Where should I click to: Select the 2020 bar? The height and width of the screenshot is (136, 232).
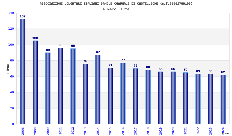point(173,98)
